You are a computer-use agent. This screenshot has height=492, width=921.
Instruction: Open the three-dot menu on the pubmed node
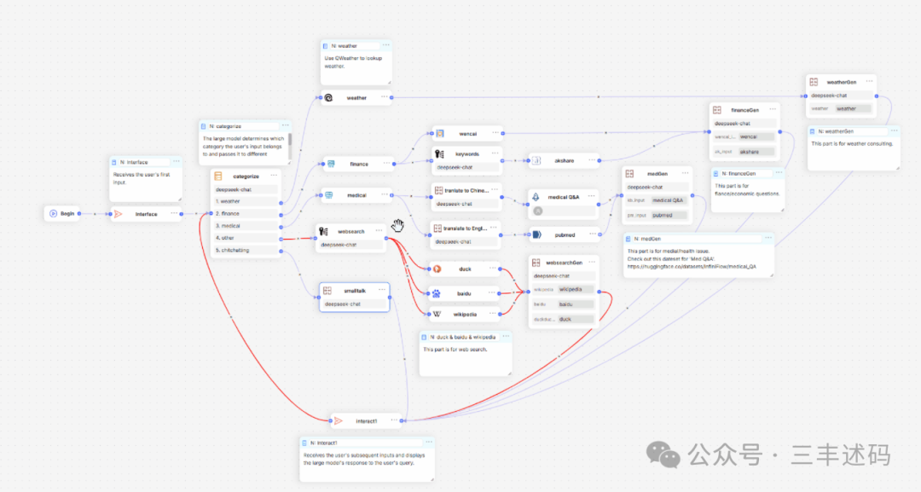(x=592, y=234)
